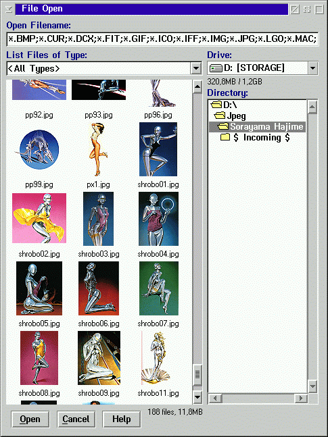Select the shrobo01.jpg thumbnail
Screen dimensions: 328x437
tap(158, 149)
